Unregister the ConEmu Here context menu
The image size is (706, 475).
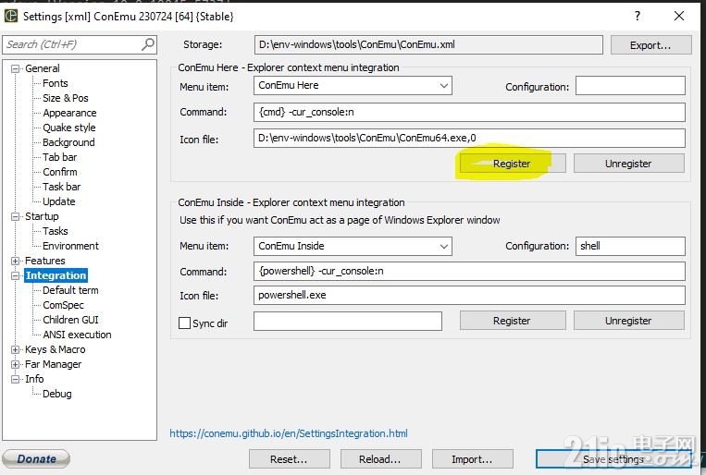tap(628, 164)
